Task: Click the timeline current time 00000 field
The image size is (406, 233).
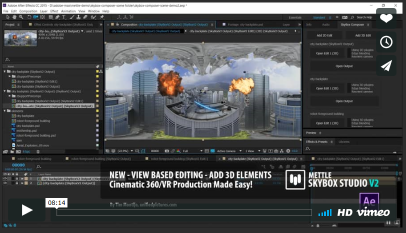Action: click(18, 165)
